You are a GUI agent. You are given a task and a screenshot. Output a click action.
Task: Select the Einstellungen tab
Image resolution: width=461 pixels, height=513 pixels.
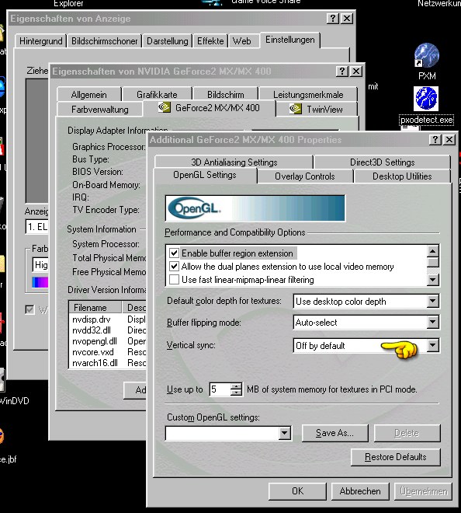tap(289, 40)
